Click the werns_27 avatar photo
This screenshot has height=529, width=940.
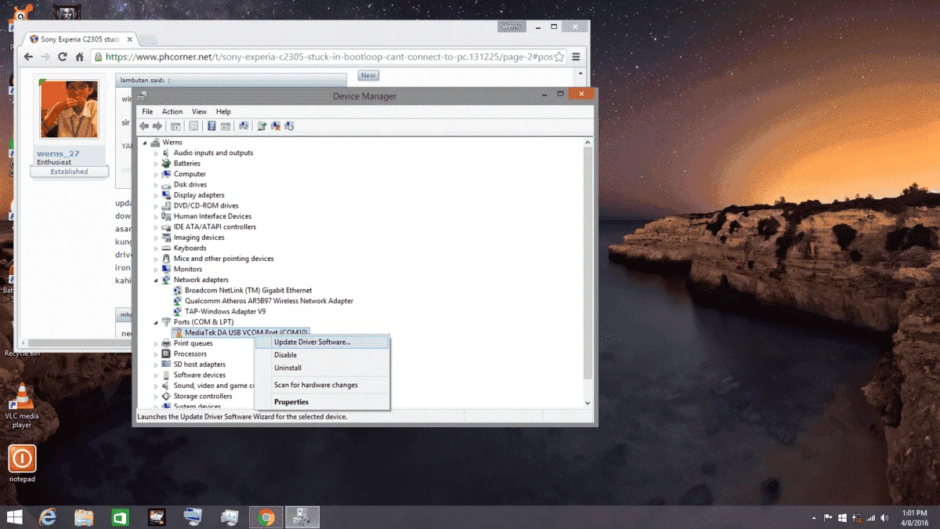pos(69,110)
